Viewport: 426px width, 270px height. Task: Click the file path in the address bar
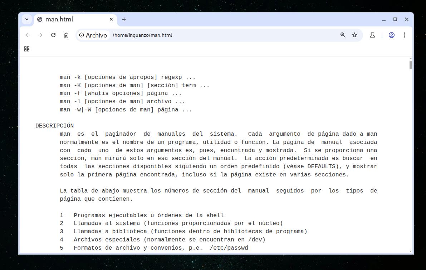click(x=142, y=35)
